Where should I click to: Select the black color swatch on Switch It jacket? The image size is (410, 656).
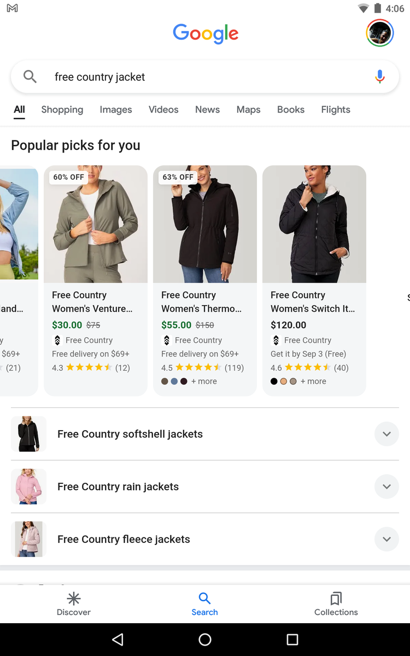pyautogui.click(x=274, y=381)
